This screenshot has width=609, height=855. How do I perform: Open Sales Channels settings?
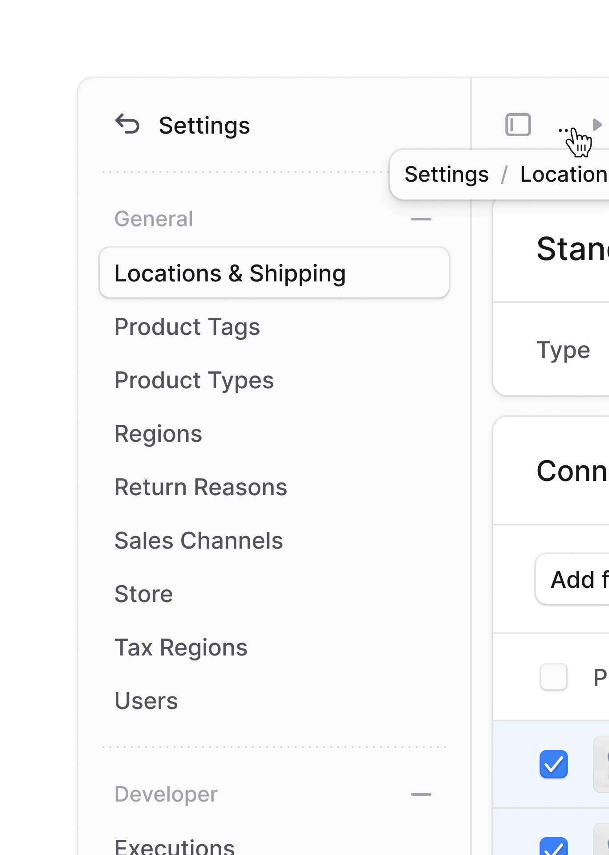(199, 541)
